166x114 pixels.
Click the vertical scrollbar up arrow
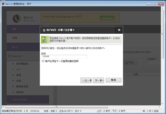(x=162, y=8)
